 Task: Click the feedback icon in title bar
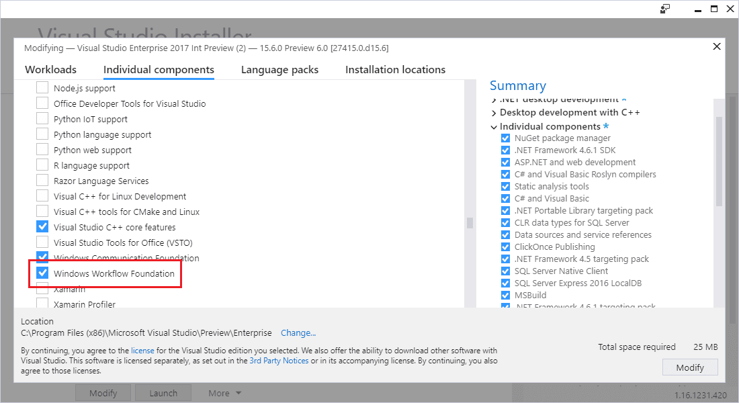click(665, 9)
